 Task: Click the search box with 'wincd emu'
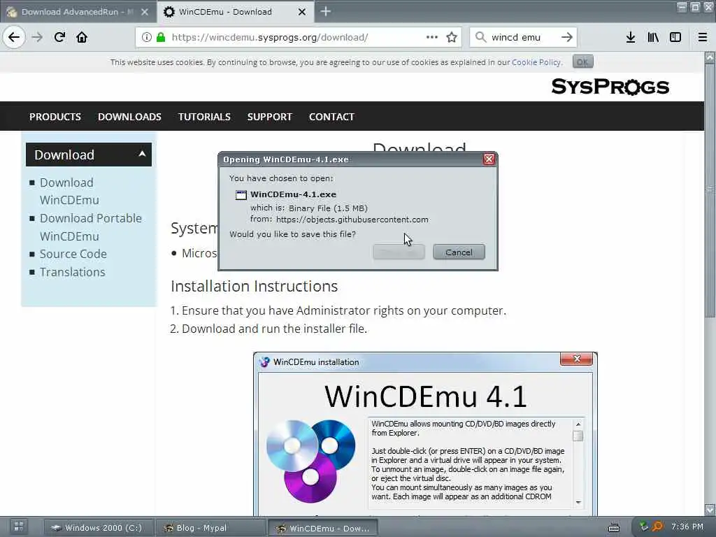[x=523, y=37]
